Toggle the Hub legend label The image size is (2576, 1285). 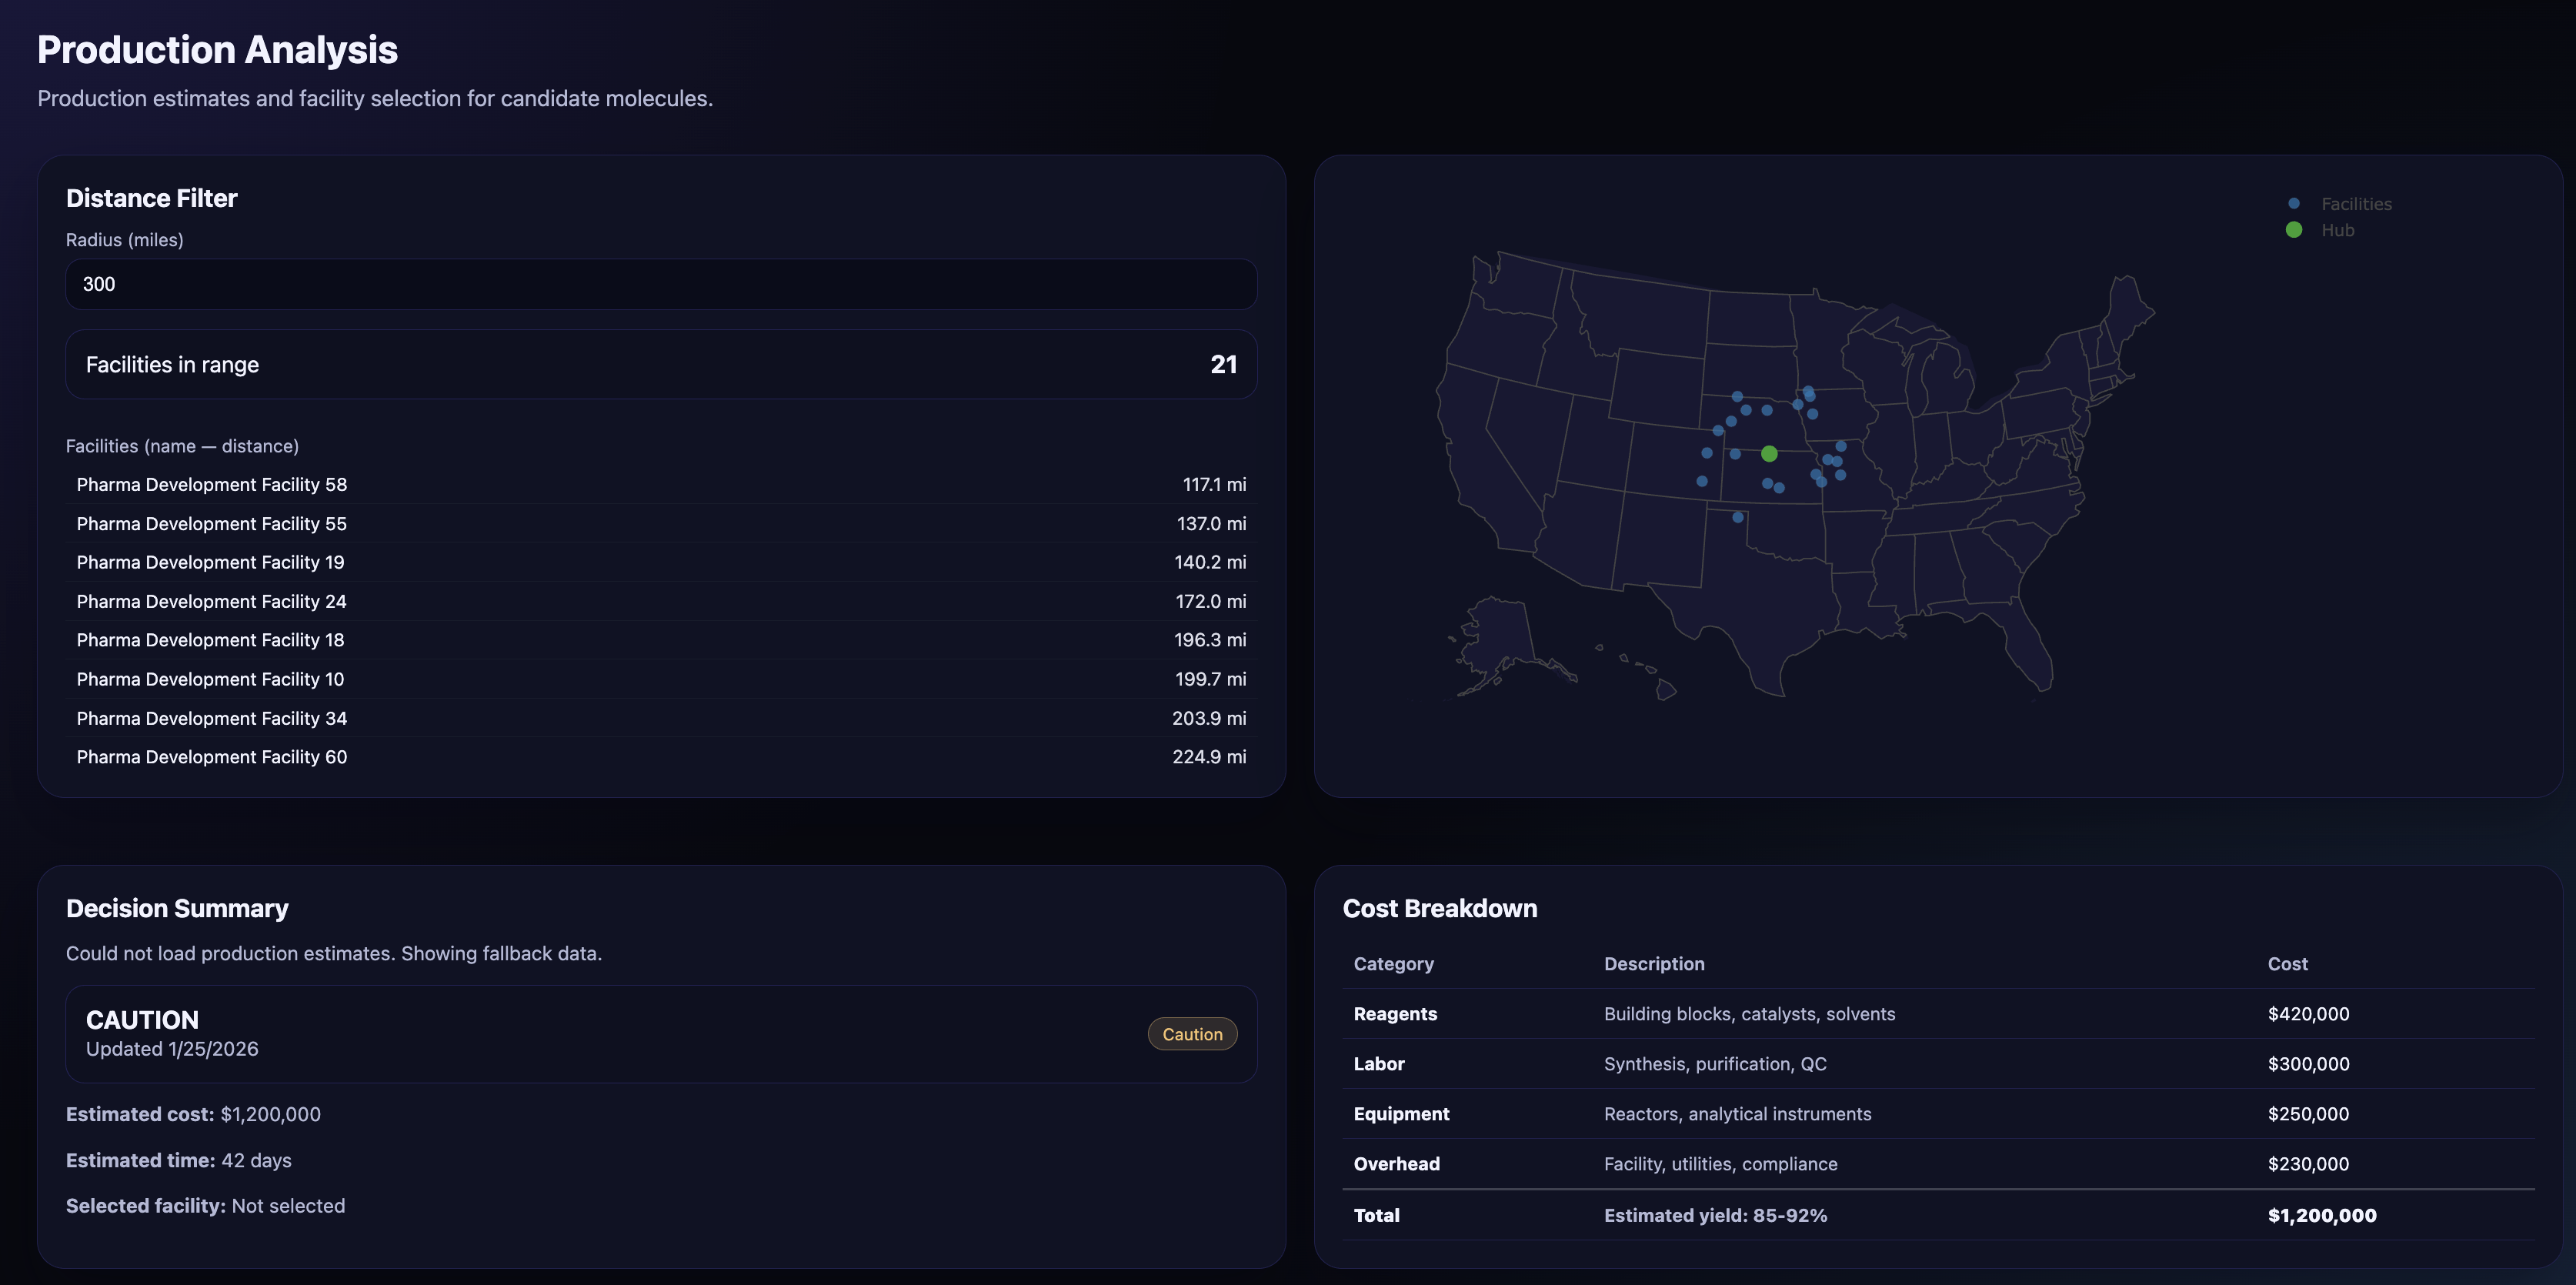tap(2337, 230)
